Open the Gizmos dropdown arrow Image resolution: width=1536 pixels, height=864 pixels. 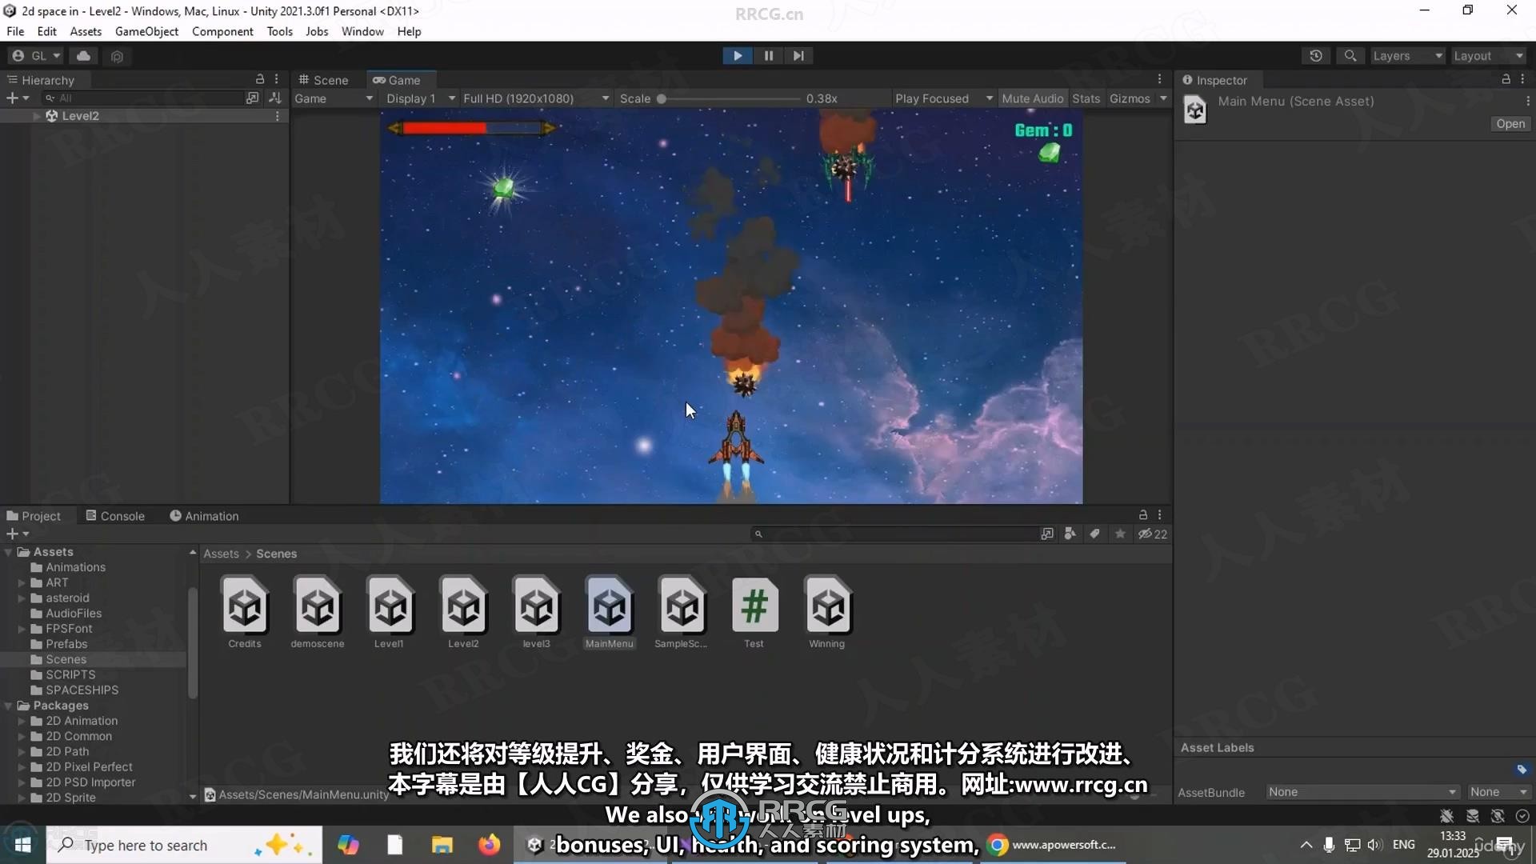coord(1163,98)
